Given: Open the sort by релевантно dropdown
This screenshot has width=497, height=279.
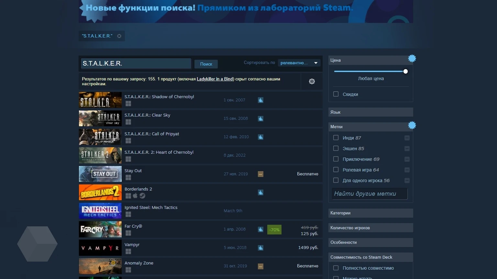Looking at the screenshot, I should point(299,63).
